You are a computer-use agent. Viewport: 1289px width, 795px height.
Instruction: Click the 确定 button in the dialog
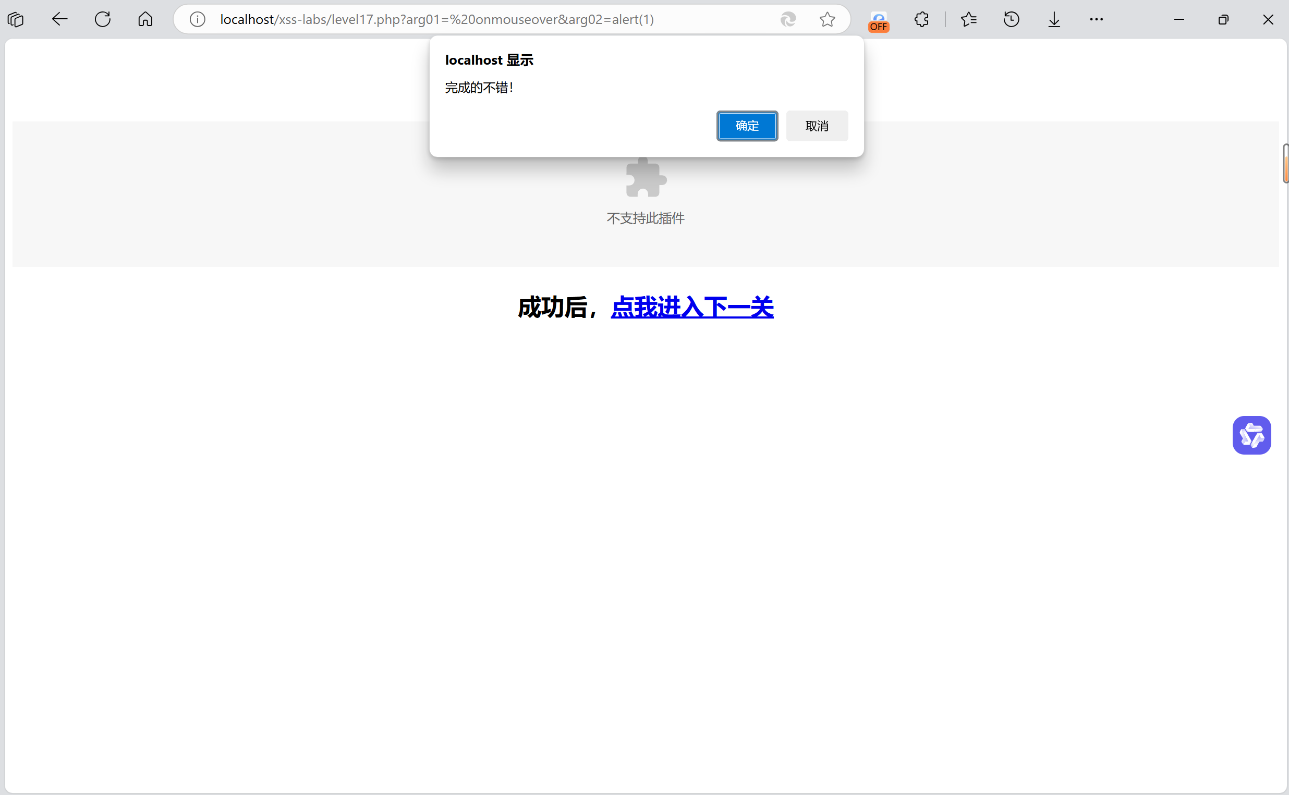(x=747, y=126)
